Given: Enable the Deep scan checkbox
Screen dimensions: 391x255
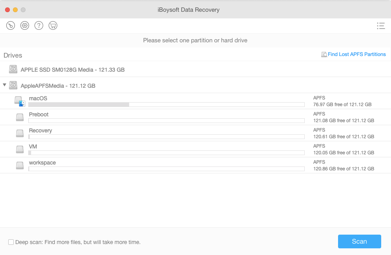Looking at the screenshot, I should [x=11, y=242].
